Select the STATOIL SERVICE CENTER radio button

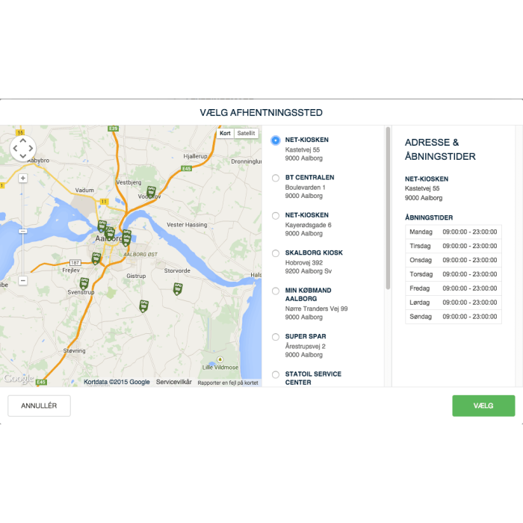pos(276,375)
